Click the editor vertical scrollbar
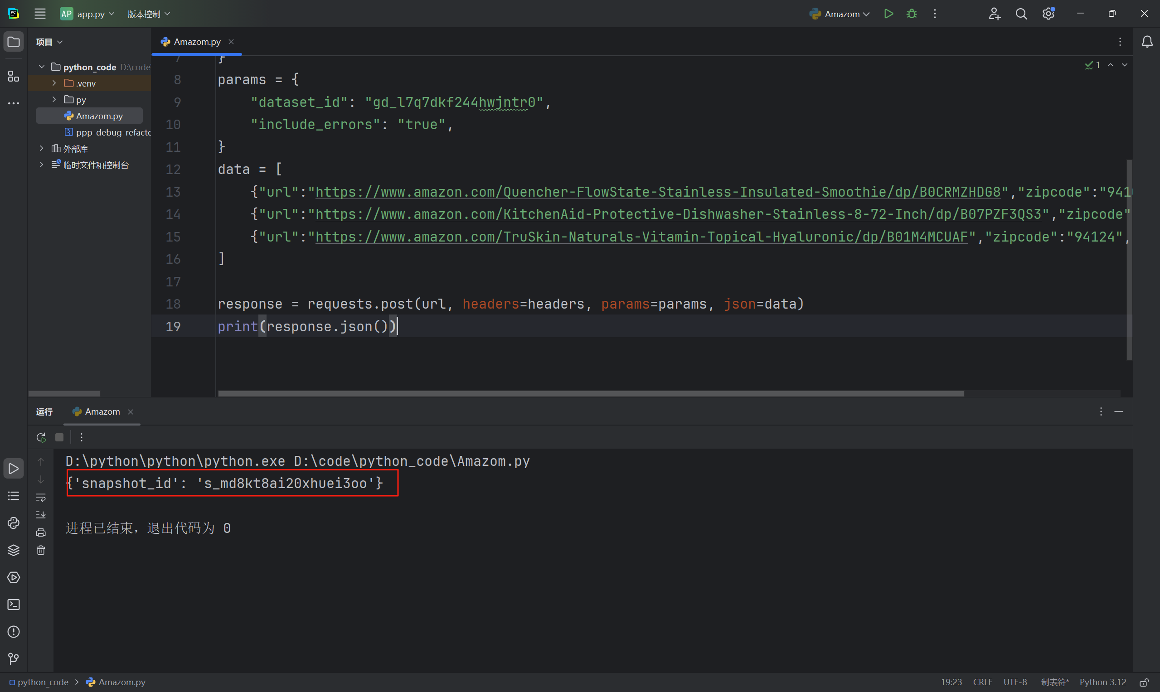1160x692 pixels. coord(1129,260)
